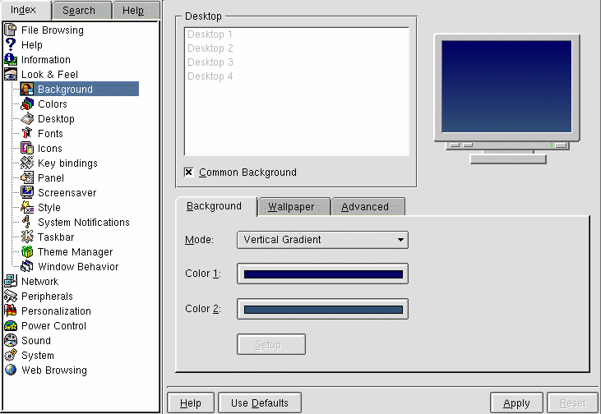Open the Mode dropdown showing Vertical Gradient
Image resolution: width=601 pixels, height=414 pixels.
pos(322,240)
